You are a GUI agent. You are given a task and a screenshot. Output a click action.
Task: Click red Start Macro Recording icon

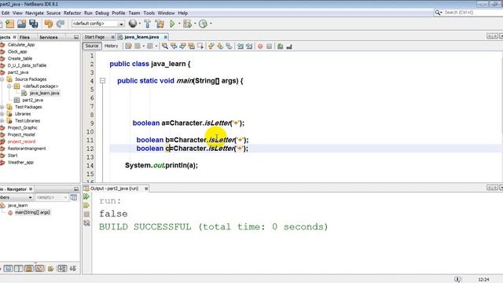[260, 46]
